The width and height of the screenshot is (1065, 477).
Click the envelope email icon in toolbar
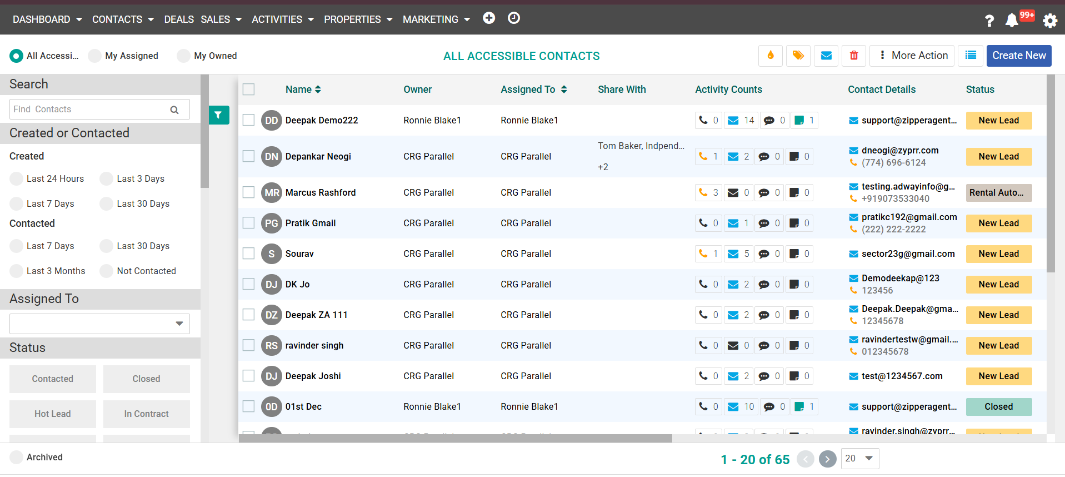click(x=826, y=56)
